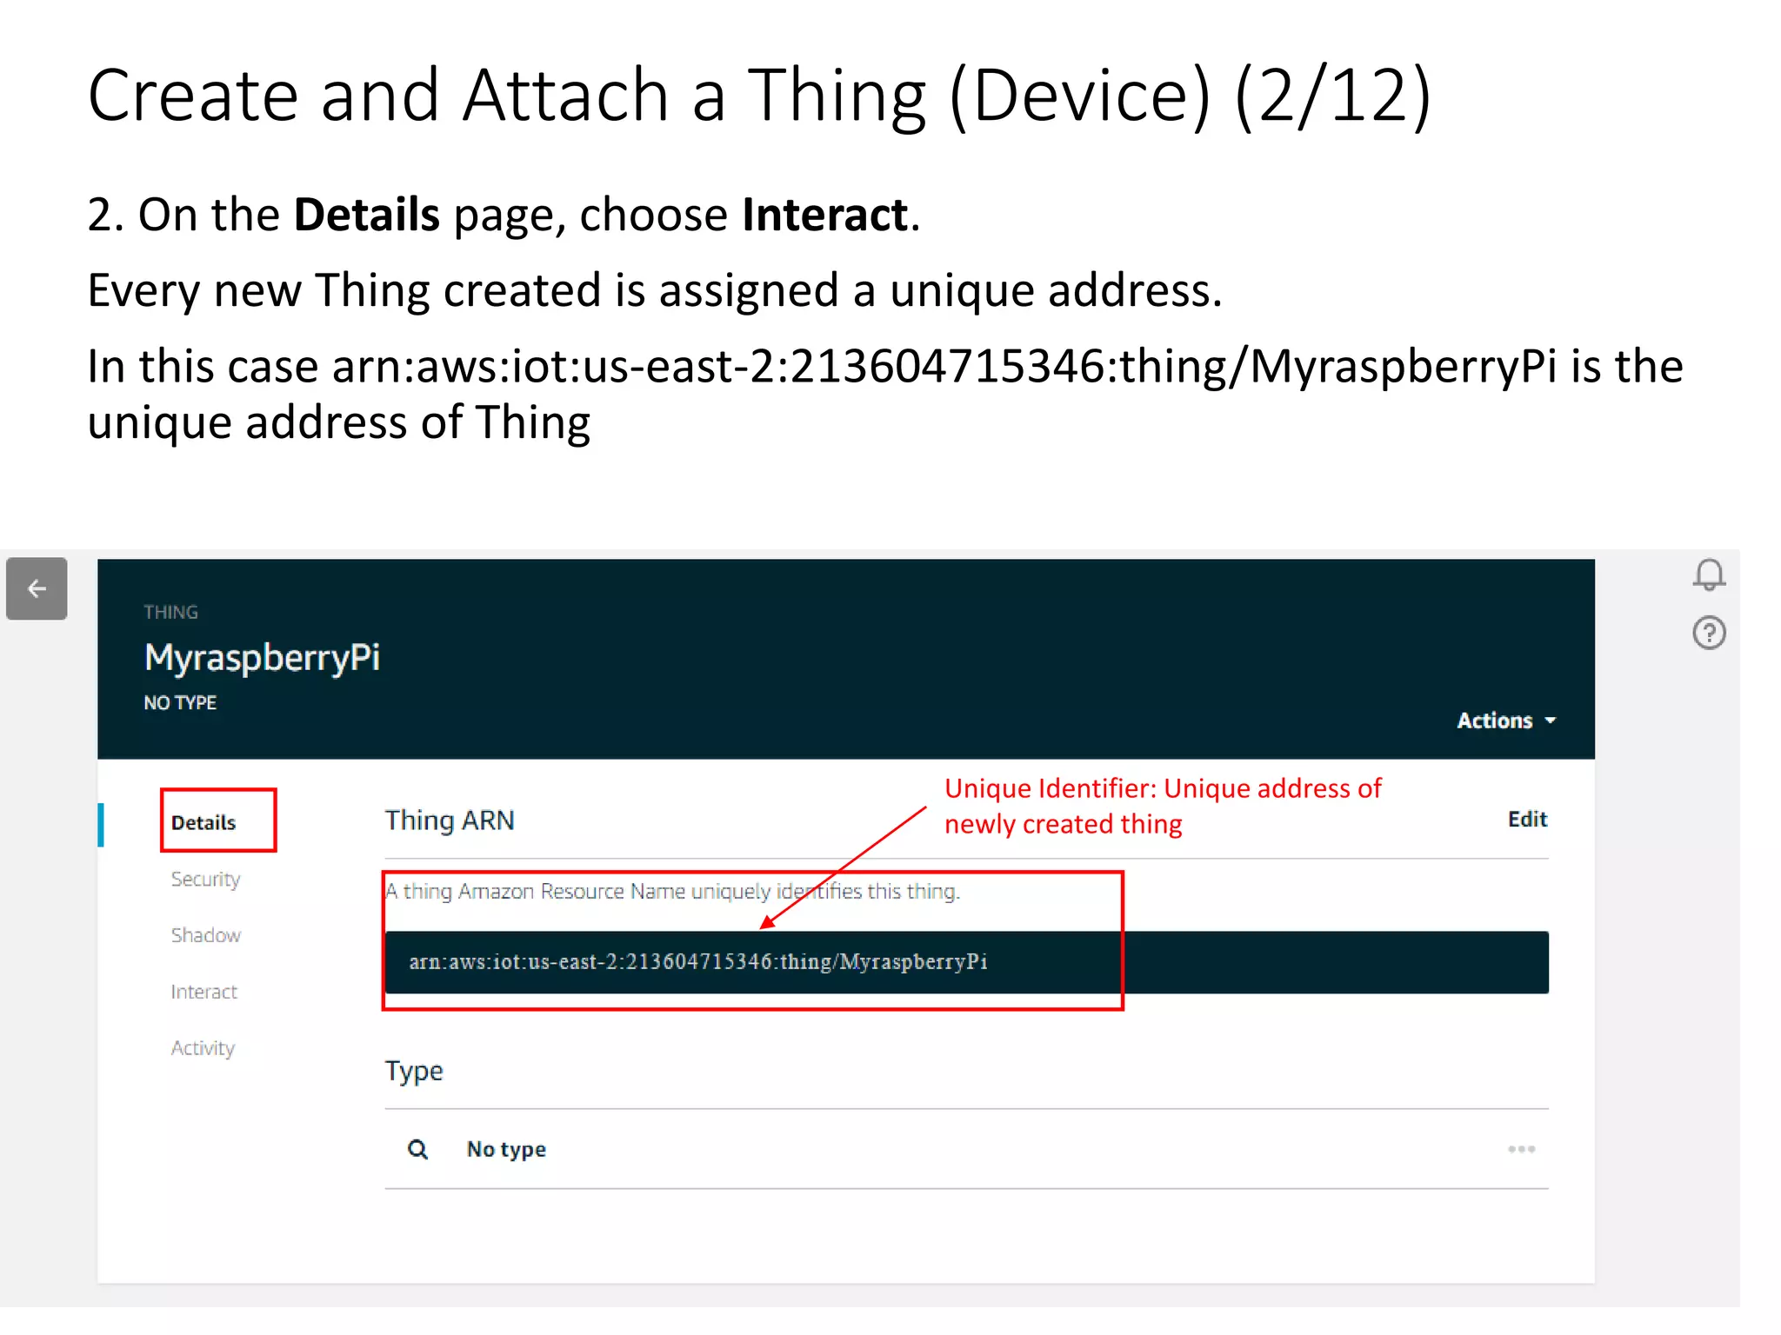Image resolution: width=1781 pixels, height=1335 pixels.
Task: Click the No type label
Action: (506, 1149)
